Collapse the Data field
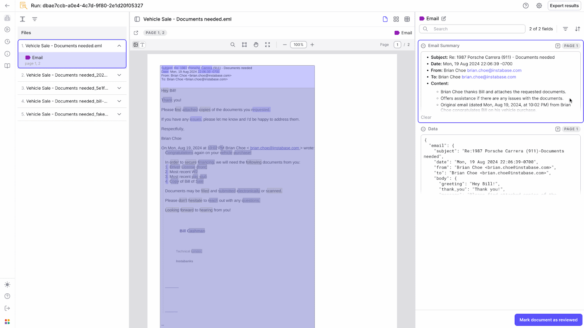 pos(423,129)
